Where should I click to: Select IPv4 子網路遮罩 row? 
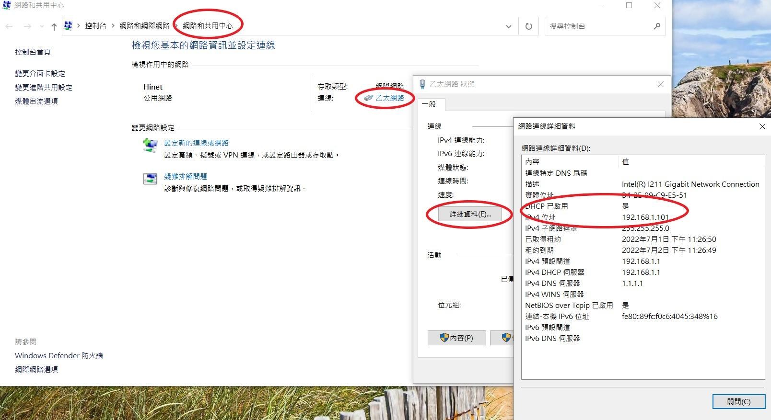(642, 228)
